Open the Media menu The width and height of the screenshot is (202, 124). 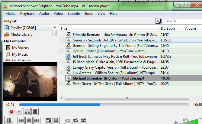(x=11, y=14)
